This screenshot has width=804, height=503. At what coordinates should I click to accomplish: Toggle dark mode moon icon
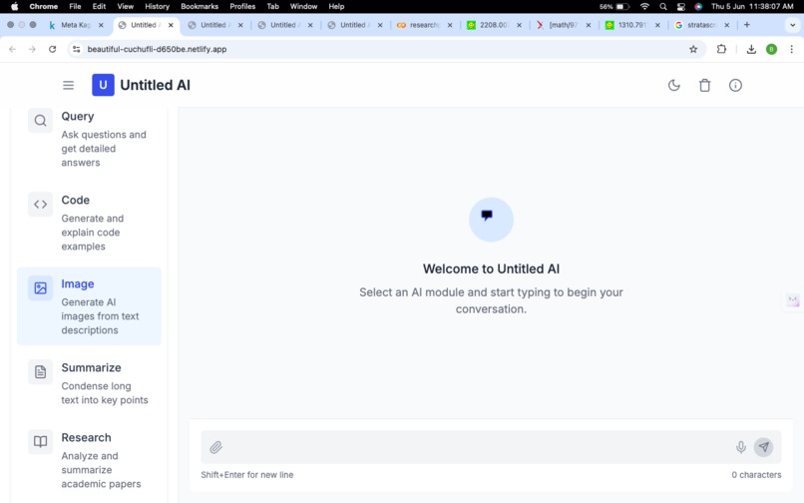coord(673,85)
